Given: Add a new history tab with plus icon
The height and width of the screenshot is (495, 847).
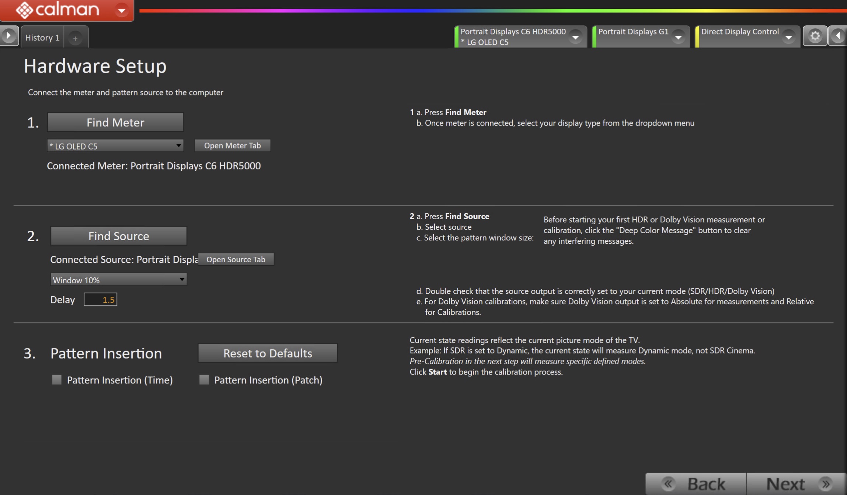Looking at the screenshot, I should point(75,38).
